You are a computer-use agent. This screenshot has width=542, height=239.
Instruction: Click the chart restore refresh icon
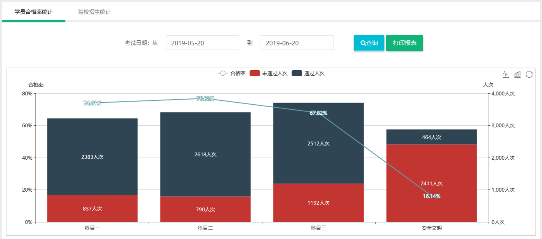point(529,74)
